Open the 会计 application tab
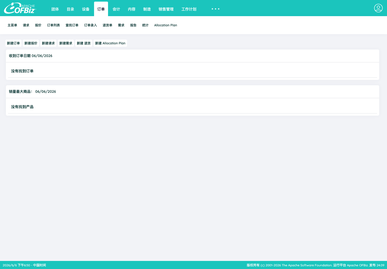Screen dimensions: 387x269 116,9
